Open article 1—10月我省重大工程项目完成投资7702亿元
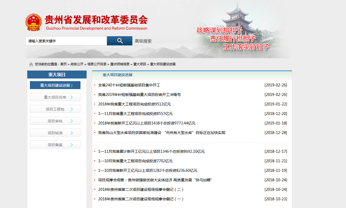 coord(135,161)
